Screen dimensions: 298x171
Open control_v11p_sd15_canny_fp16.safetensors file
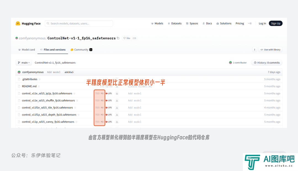[x=48, y=122]
